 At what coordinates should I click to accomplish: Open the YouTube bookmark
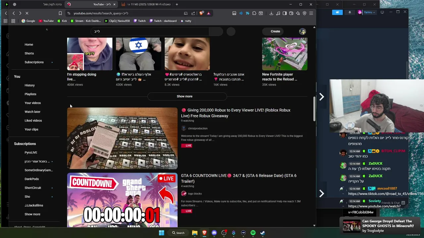tap(46, 21)
